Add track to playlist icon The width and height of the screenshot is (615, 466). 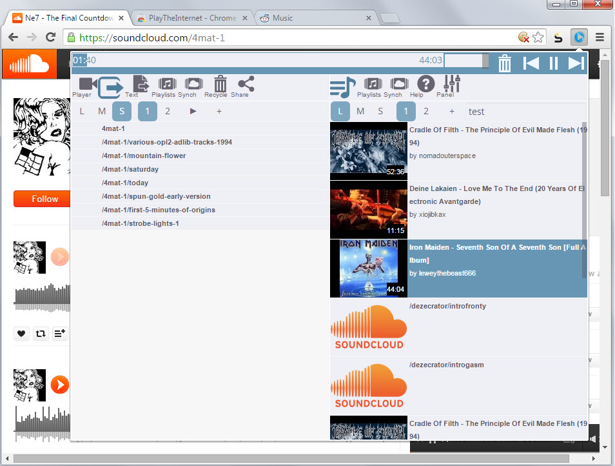tap(60, 334)
